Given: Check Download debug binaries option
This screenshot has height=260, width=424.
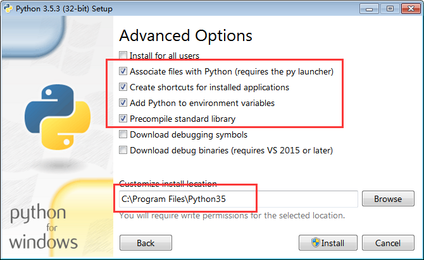Looking at the screenshot, I should tap(123, 150).
